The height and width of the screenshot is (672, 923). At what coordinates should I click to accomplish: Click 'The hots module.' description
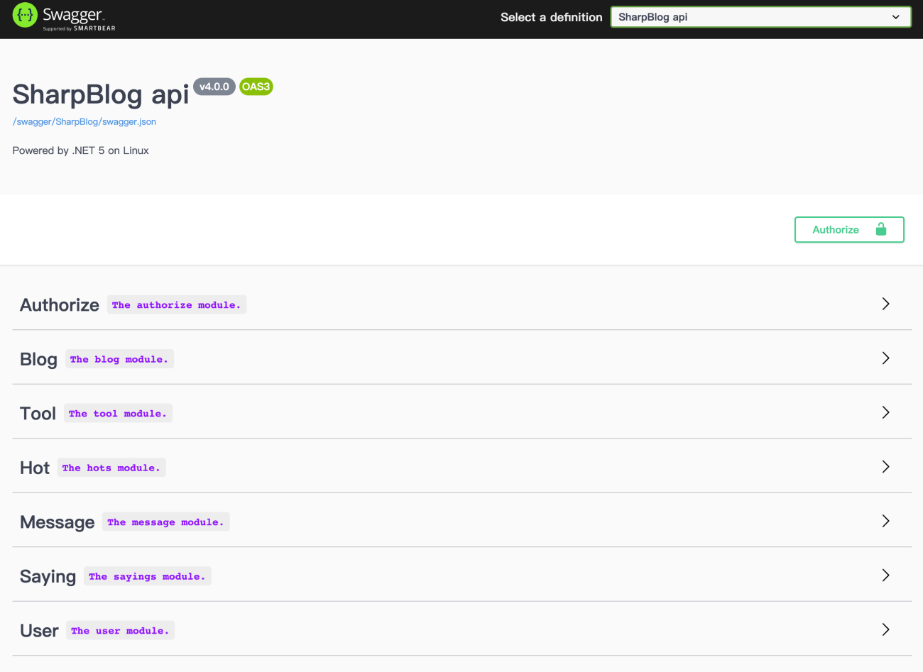(x=111, y=468)
